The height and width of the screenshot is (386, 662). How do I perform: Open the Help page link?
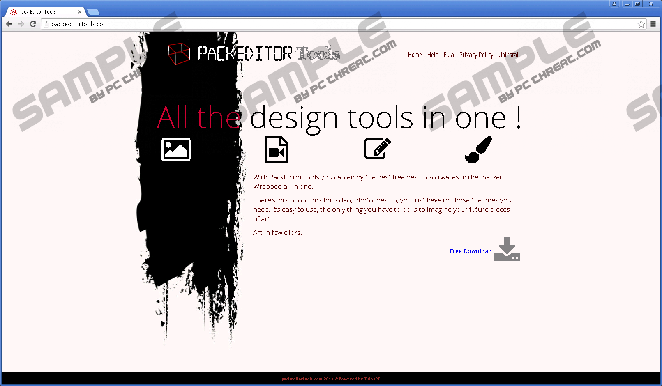click(433, 55)
